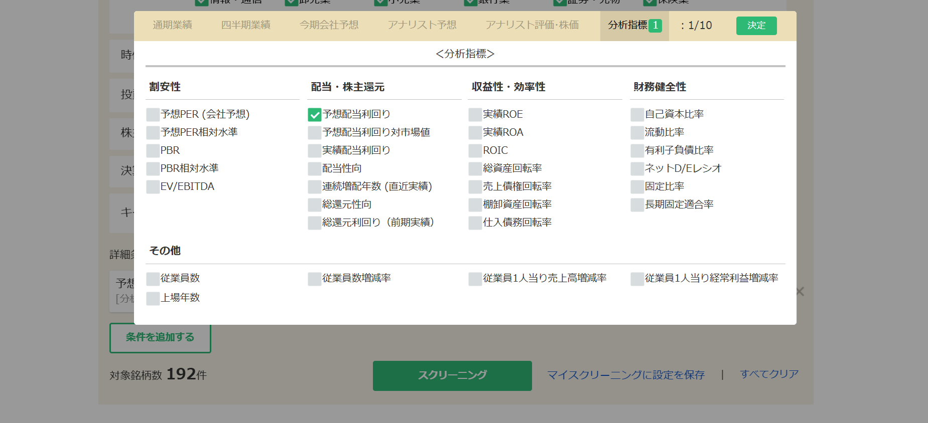Open the 四半期業績 tab
This screenshot has height=423, width=928.
pyautogui.click(x=245, y=25)
